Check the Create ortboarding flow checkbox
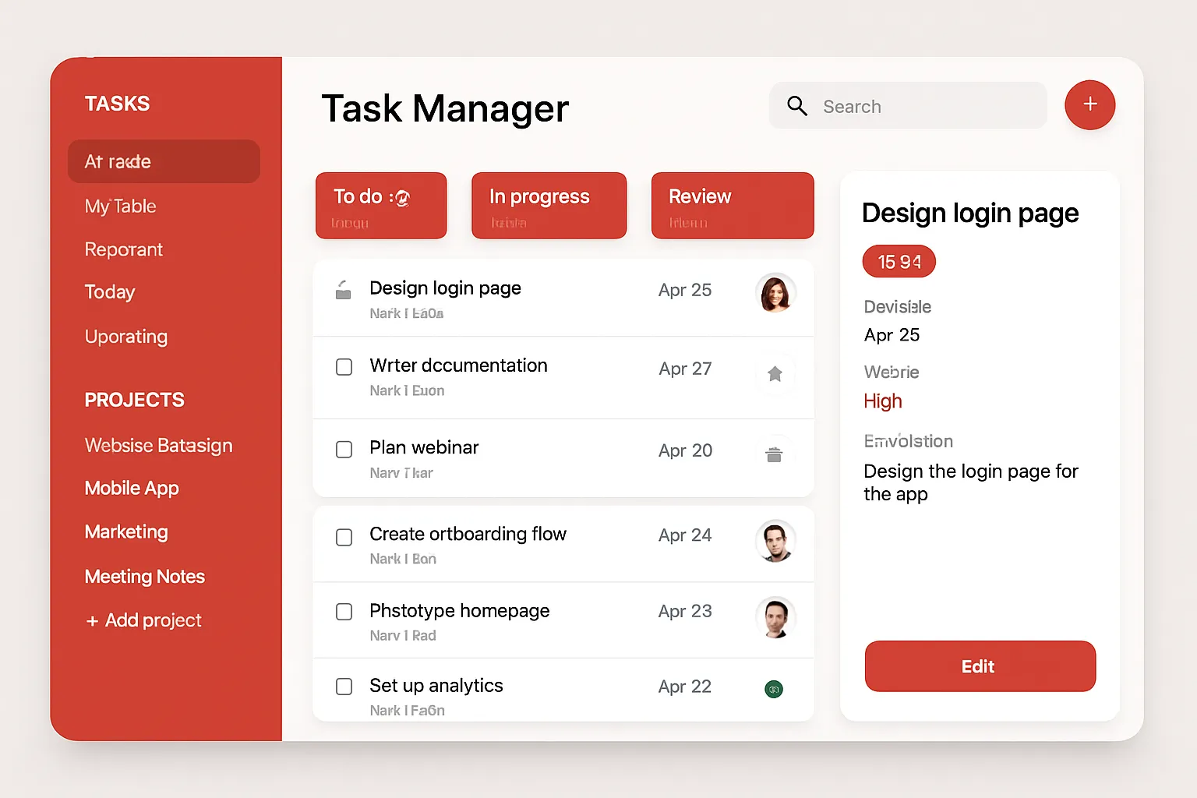This screenshot has width=1197, height=798. click(344, 537)
